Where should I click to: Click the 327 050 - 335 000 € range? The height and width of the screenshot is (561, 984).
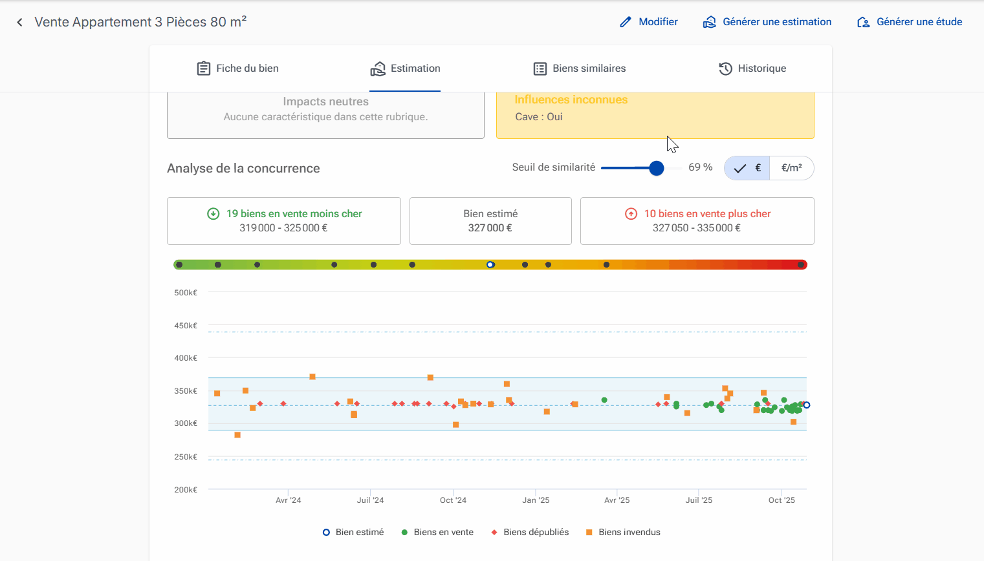coord(697,228)
